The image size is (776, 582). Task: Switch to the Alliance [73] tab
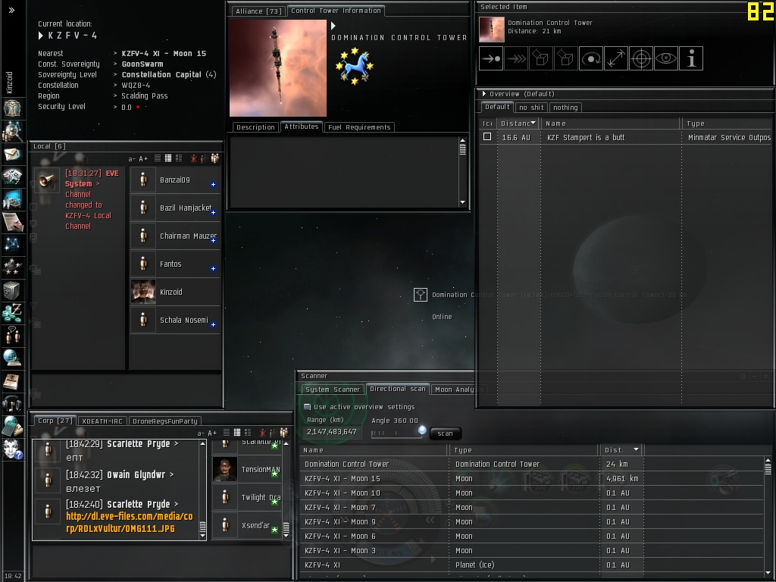coord(258,11)
